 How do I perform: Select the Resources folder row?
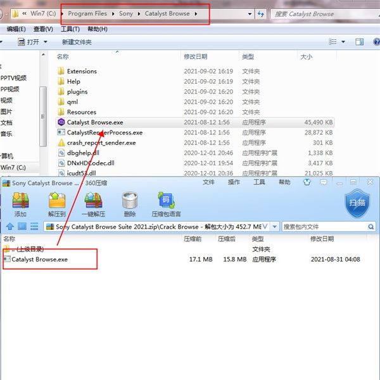pyautogui.click(x=195, y=112)
